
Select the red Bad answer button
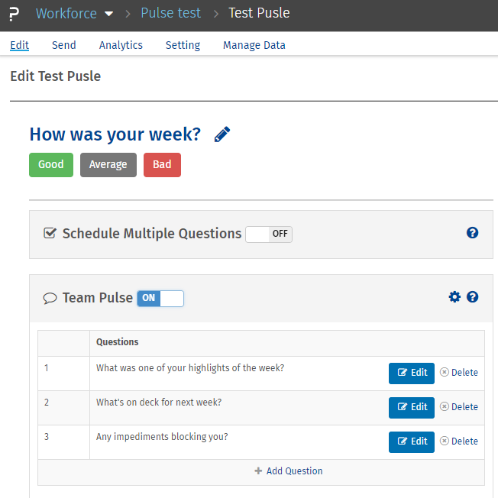[x=162, y=165]
